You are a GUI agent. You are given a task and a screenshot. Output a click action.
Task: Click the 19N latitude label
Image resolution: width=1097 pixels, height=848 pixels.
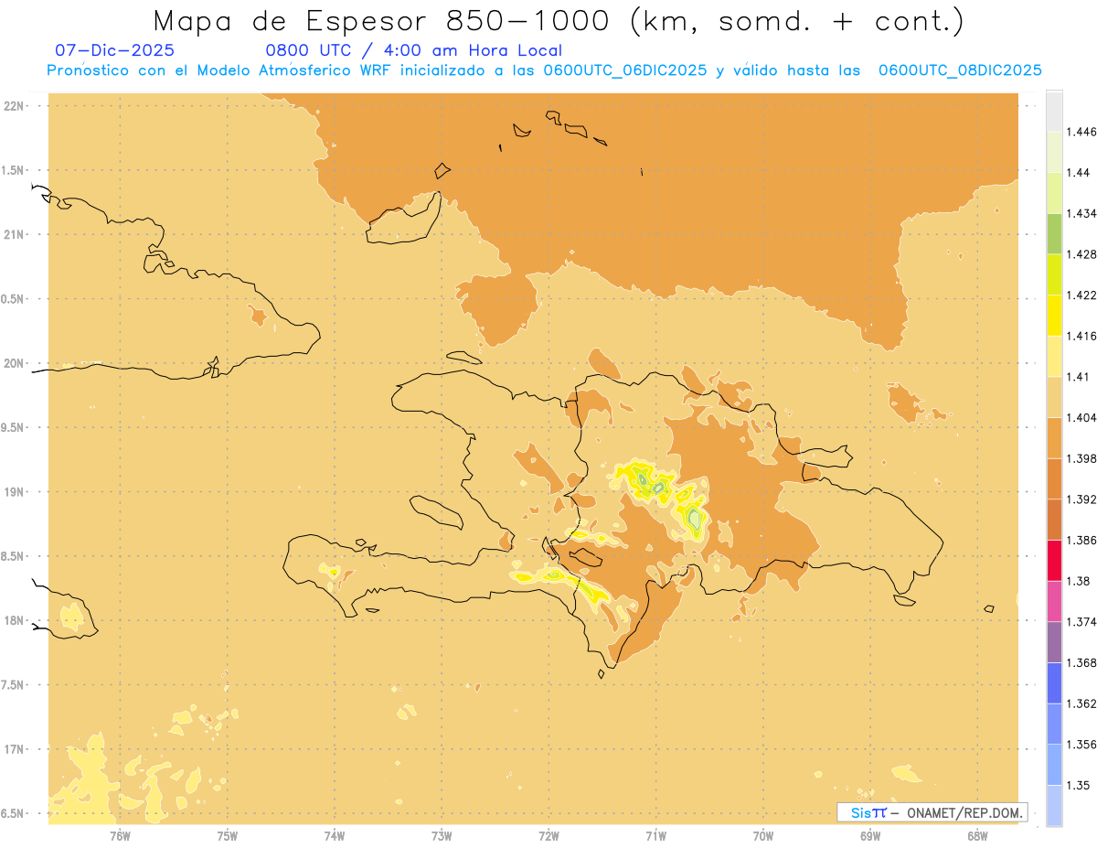point(15,491)
